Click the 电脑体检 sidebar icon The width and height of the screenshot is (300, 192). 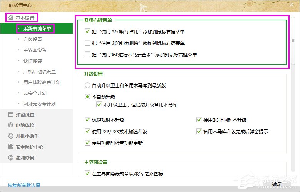(11, 125)
